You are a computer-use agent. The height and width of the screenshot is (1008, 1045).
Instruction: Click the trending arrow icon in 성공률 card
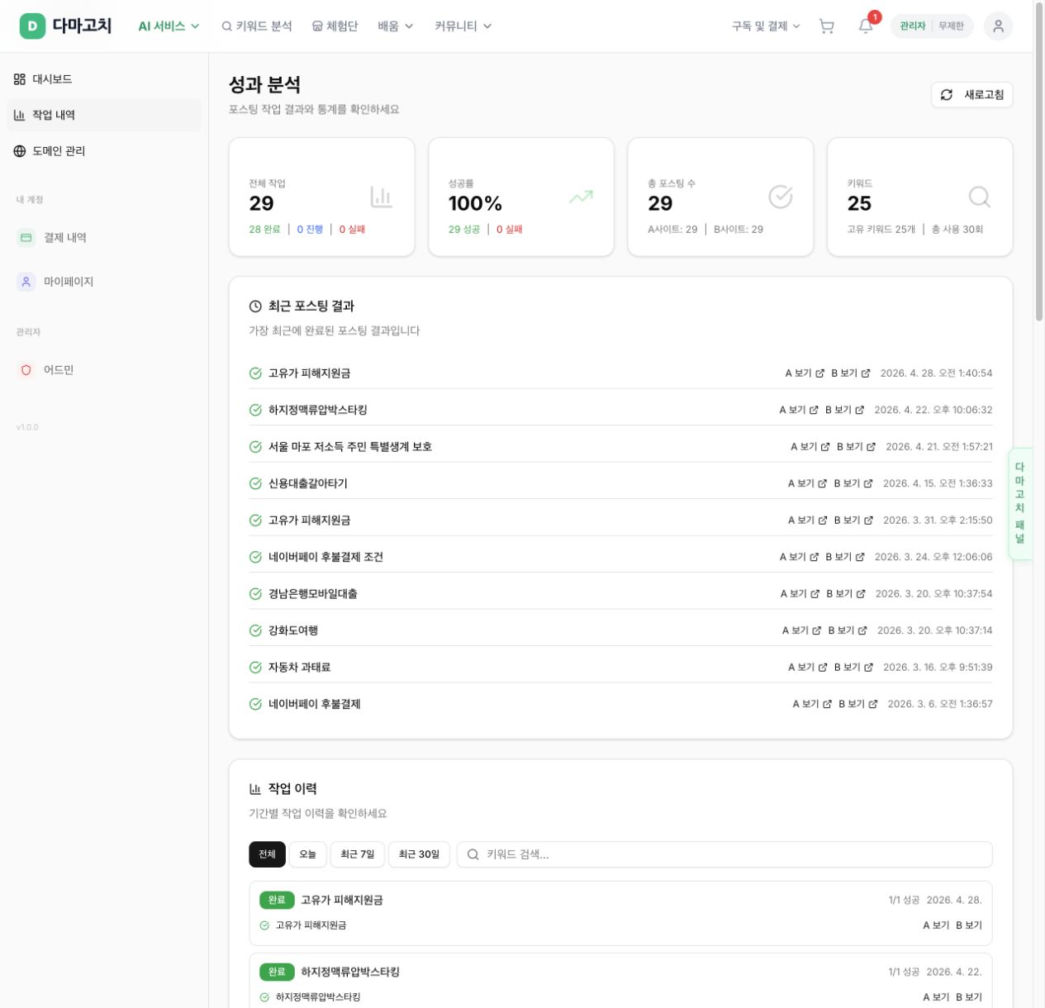581,197
